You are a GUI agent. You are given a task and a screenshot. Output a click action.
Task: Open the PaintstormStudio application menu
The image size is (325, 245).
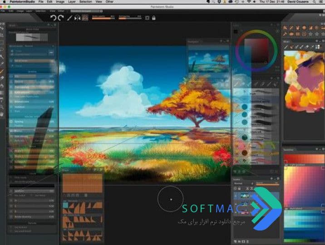tap(22, 2)
